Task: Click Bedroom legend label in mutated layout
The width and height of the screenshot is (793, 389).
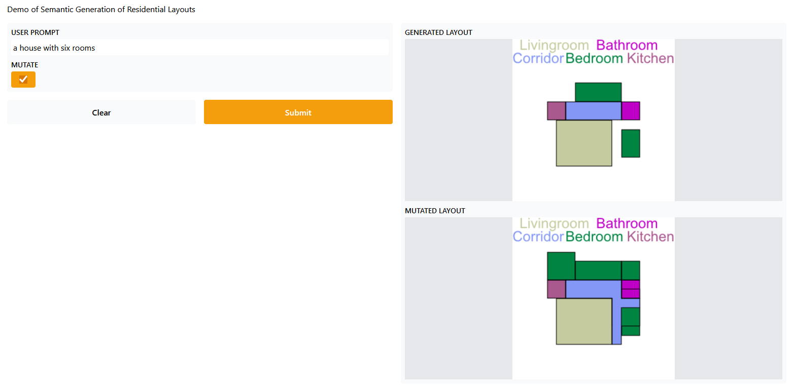Action: [594, 237]
